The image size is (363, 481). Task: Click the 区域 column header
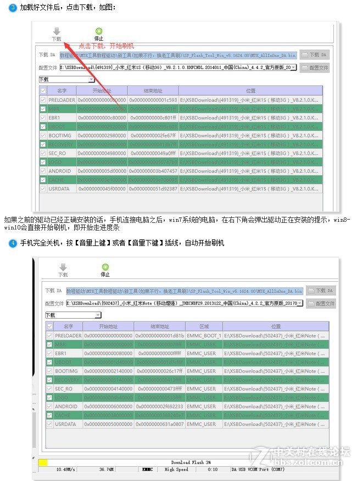click(204, 326)
